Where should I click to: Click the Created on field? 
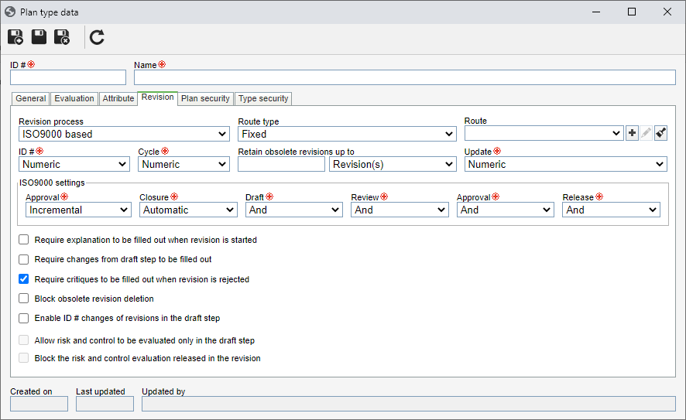tap(39, 404)
